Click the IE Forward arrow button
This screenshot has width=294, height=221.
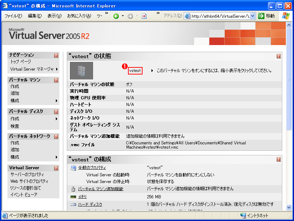pos(130,16)
